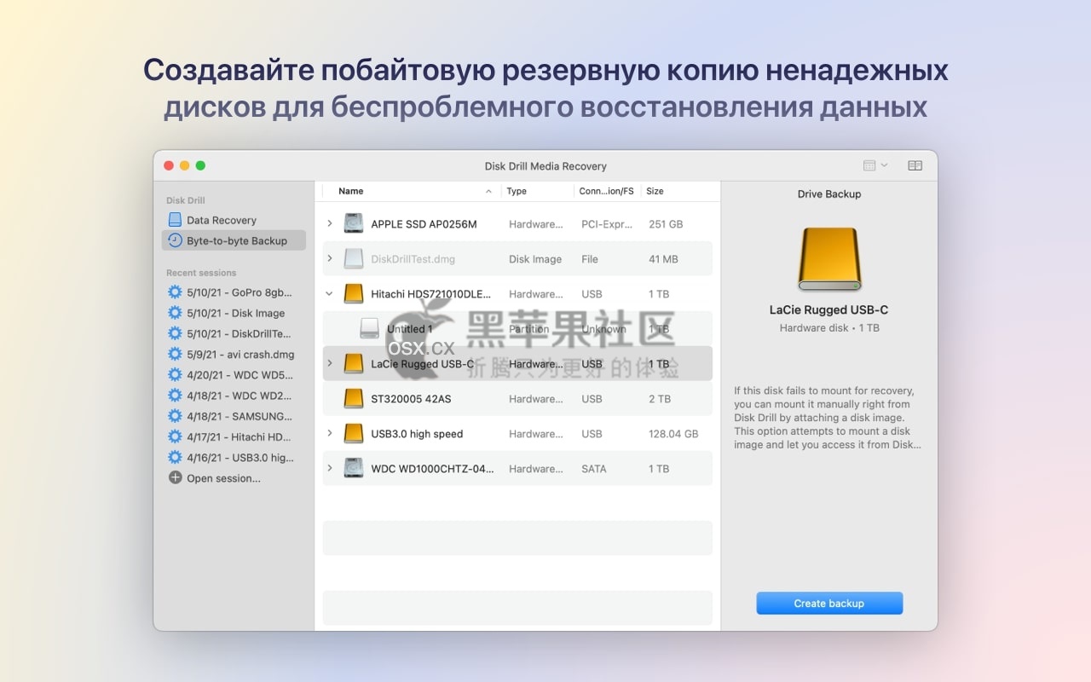Click the ST320005 42AS drive icon
This screenshot has width=1091, height=682.
354,399
